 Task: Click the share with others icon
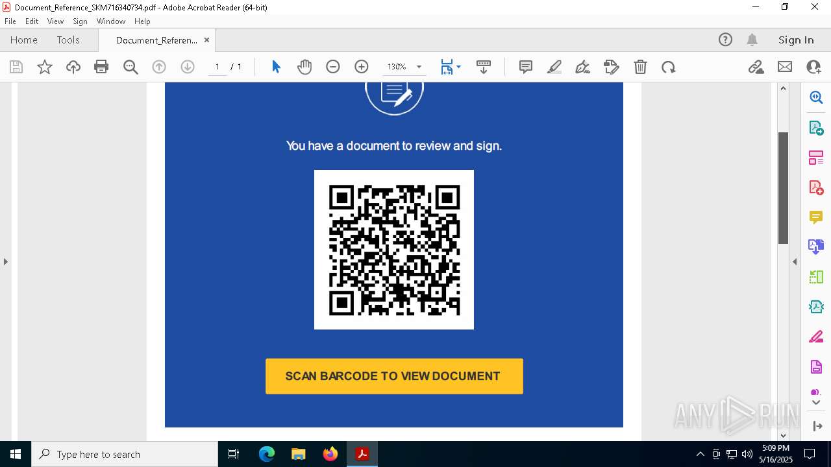(813, 67)
